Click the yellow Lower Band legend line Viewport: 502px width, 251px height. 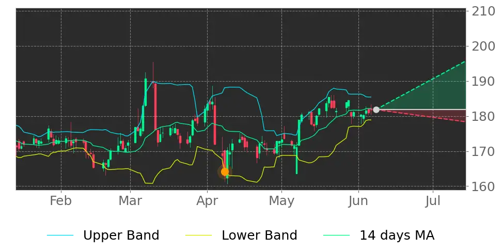coord(198,236)
